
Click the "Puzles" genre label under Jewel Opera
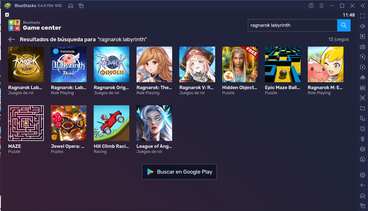pos(57,152)
